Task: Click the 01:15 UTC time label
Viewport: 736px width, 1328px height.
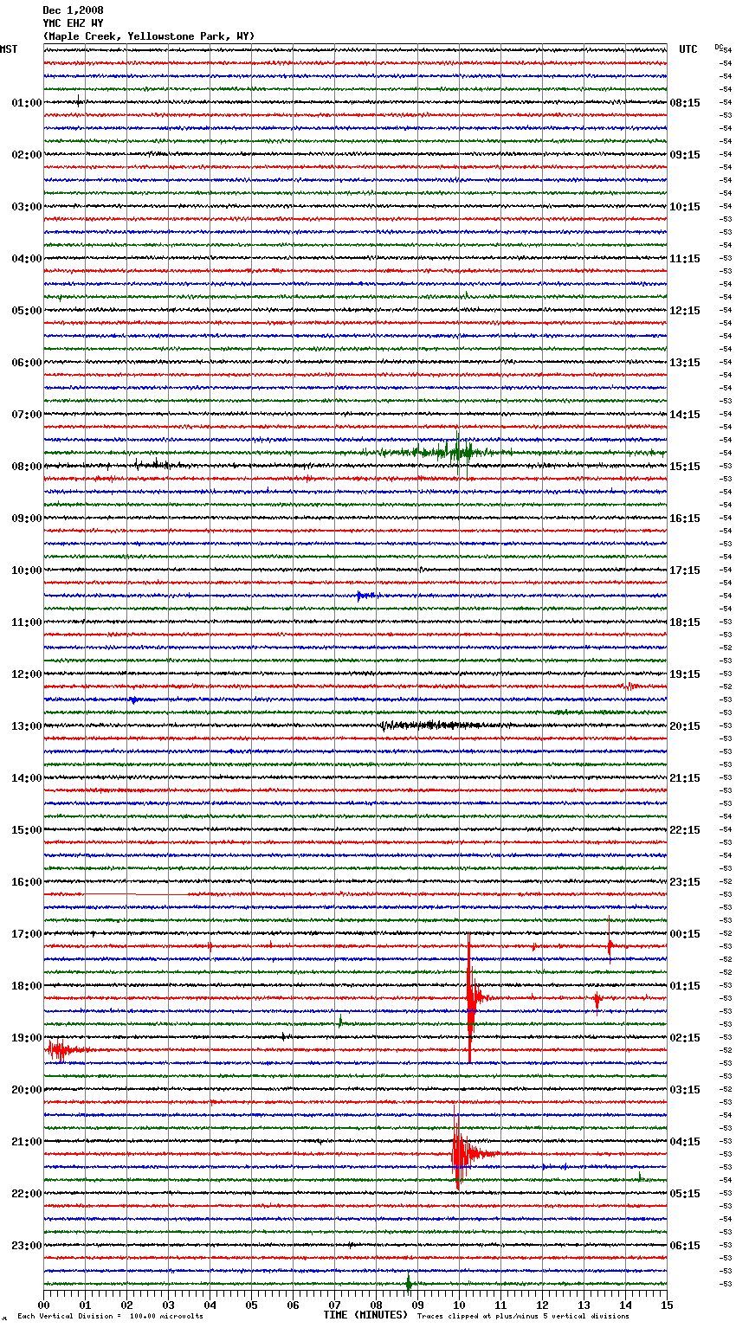Action: [x=685, y=986]
